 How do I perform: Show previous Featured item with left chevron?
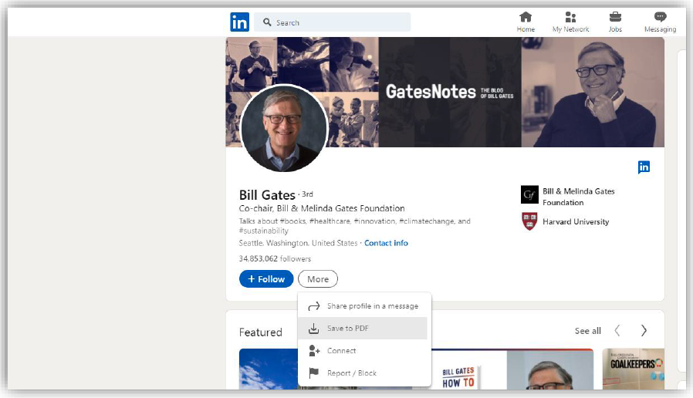(617, 331)
